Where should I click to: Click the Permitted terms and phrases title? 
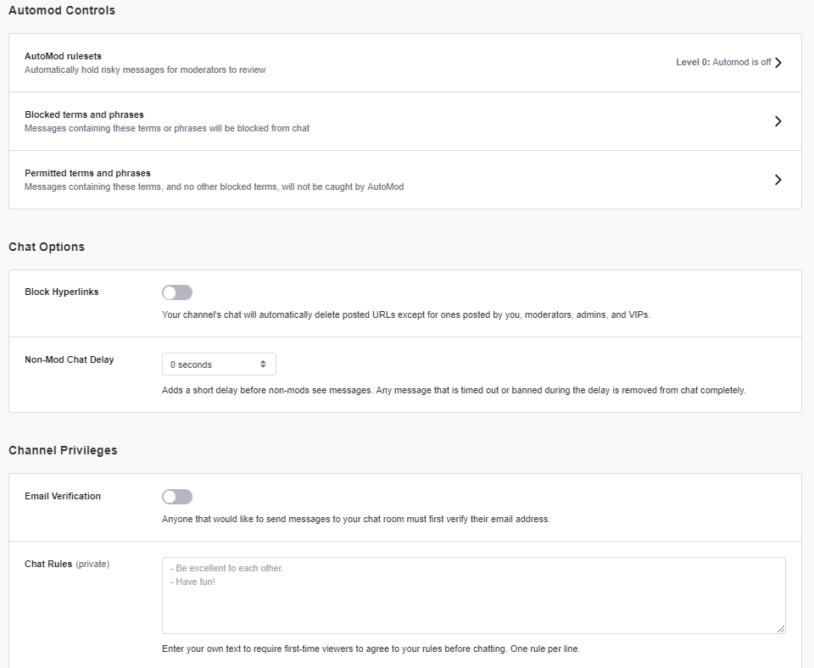coord(87,174)
